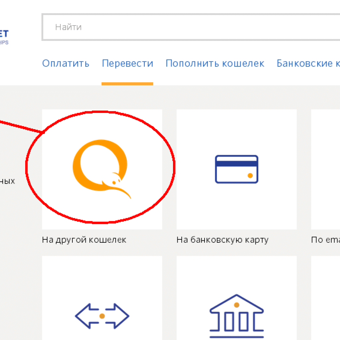340x340 pixels.
Task: Click the На банковскую карту label
Action: [222, 240]
